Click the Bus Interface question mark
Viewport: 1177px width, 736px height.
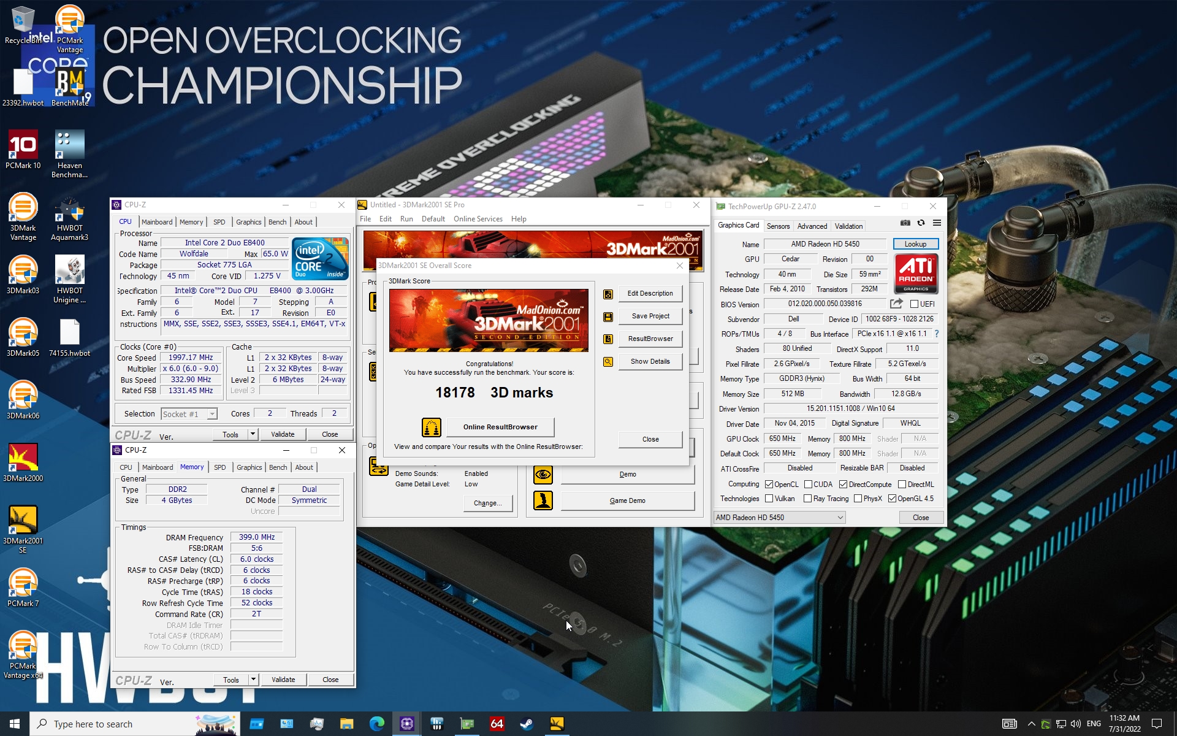[937, 334]
